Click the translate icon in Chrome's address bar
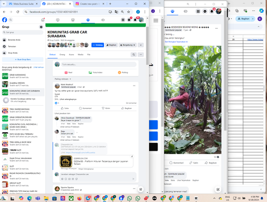This screenshot has width=267, height=202. click(116, 12)
